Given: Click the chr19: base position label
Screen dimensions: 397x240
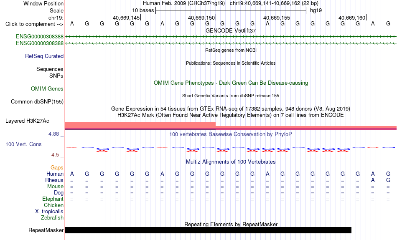Looking at the screenshot, I should (56, 18).
